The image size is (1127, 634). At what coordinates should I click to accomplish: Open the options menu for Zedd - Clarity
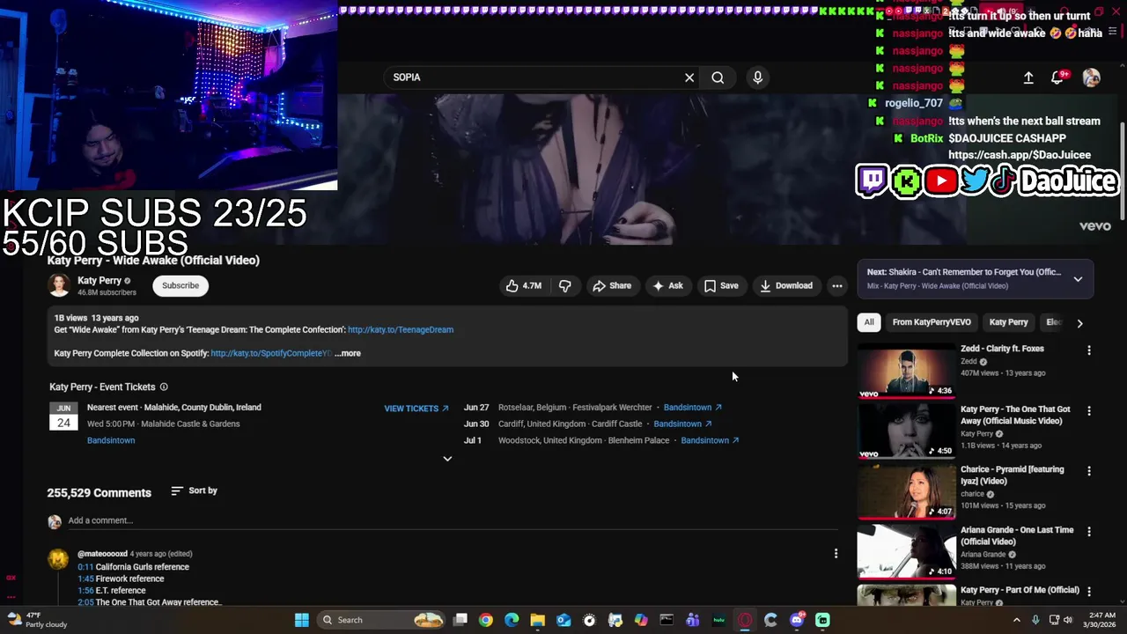tap(1089, 350)
